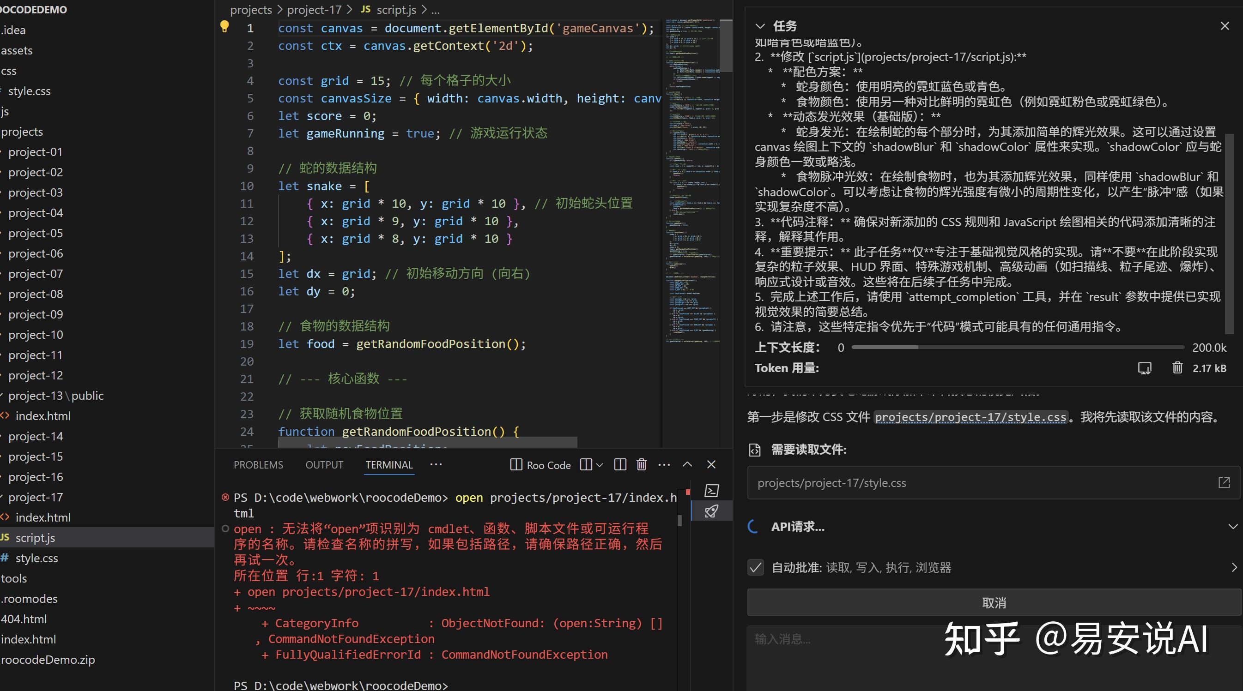The height and width of the screenshot is (691, 1243).
Task: Switch to the OUTPUT tab
Action: (x=324, y=464)
